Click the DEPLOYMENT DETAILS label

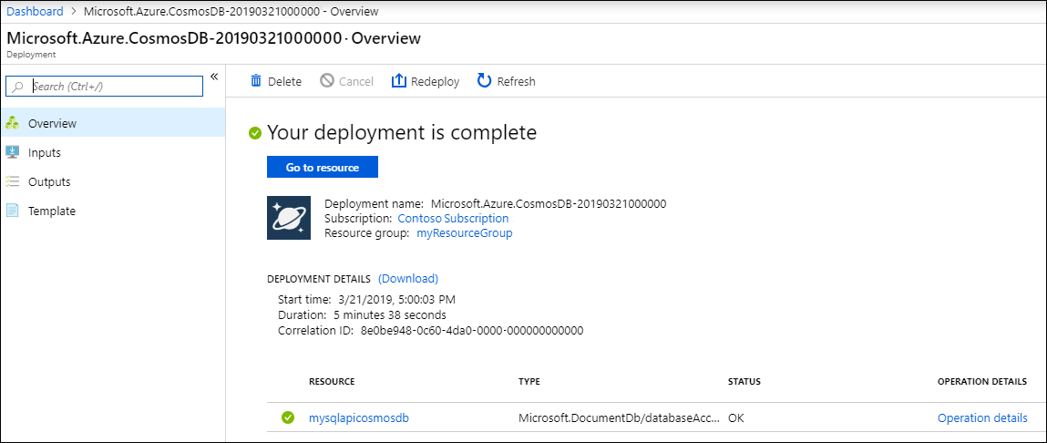[x=319, y=279]
